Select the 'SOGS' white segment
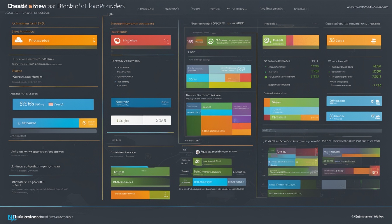 pyautogui.click(x=157, y=120)
